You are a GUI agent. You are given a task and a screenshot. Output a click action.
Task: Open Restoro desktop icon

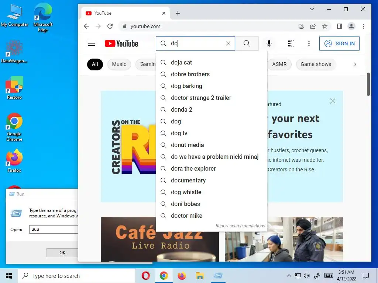click(14, 88)
